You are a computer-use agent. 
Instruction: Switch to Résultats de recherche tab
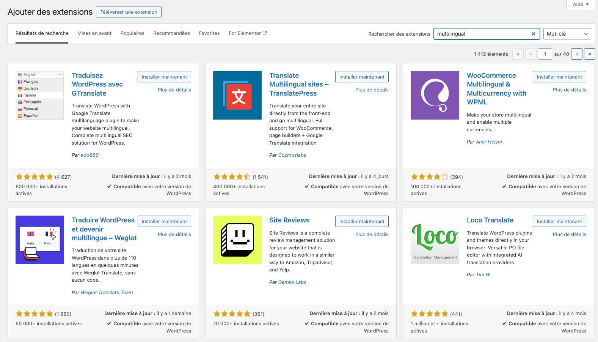(x=42, y=33)
